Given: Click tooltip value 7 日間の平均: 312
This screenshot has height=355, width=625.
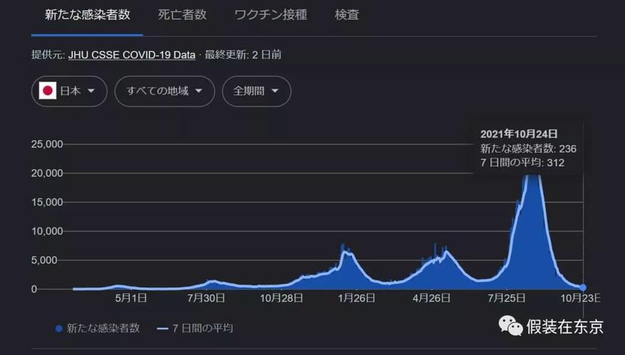Looking at the screenshot, I should coord(522,163).
